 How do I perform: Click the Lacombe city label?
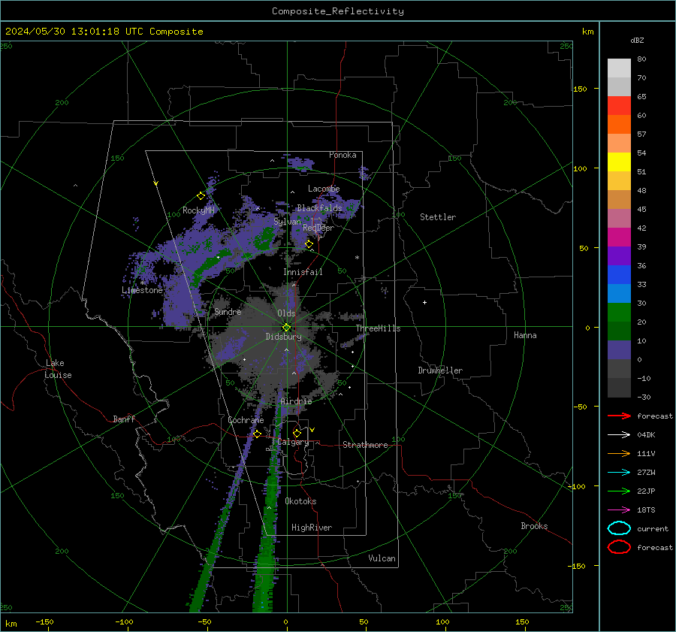pos(324,189)
